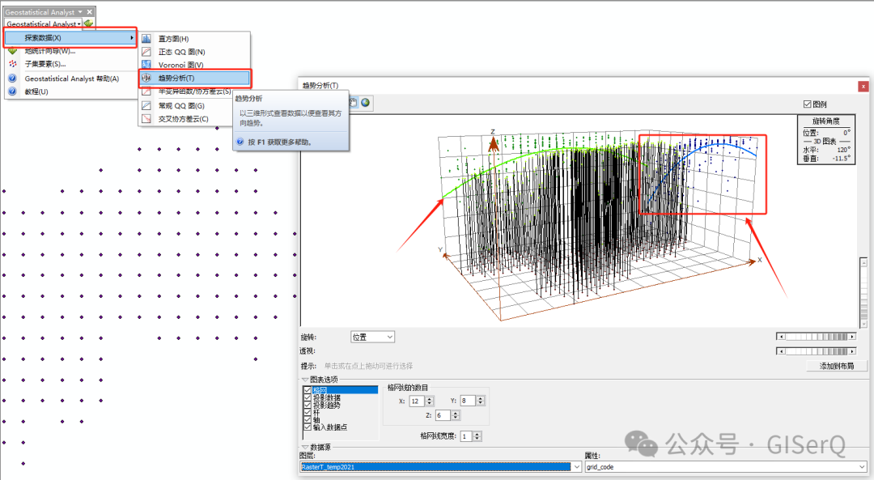This screenshot has width=874, height=480.
Task: Click the rotation horizontal slider bar
Action: click(x=816, y=336)
